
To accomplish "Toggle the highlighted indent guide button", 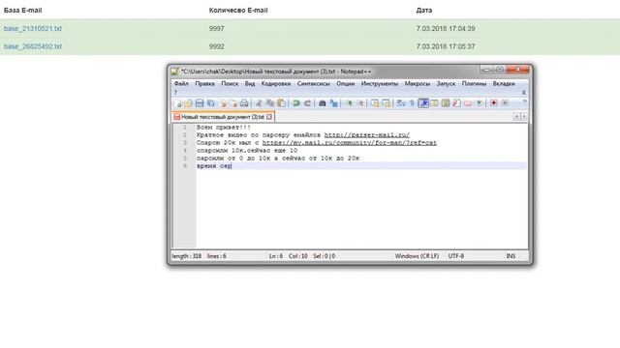I will pyautogui.click(x=423, y=103).
